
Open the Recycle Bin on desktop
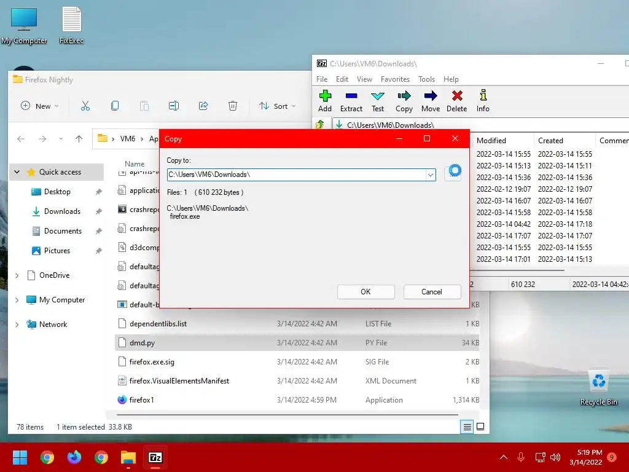[598, 387]
